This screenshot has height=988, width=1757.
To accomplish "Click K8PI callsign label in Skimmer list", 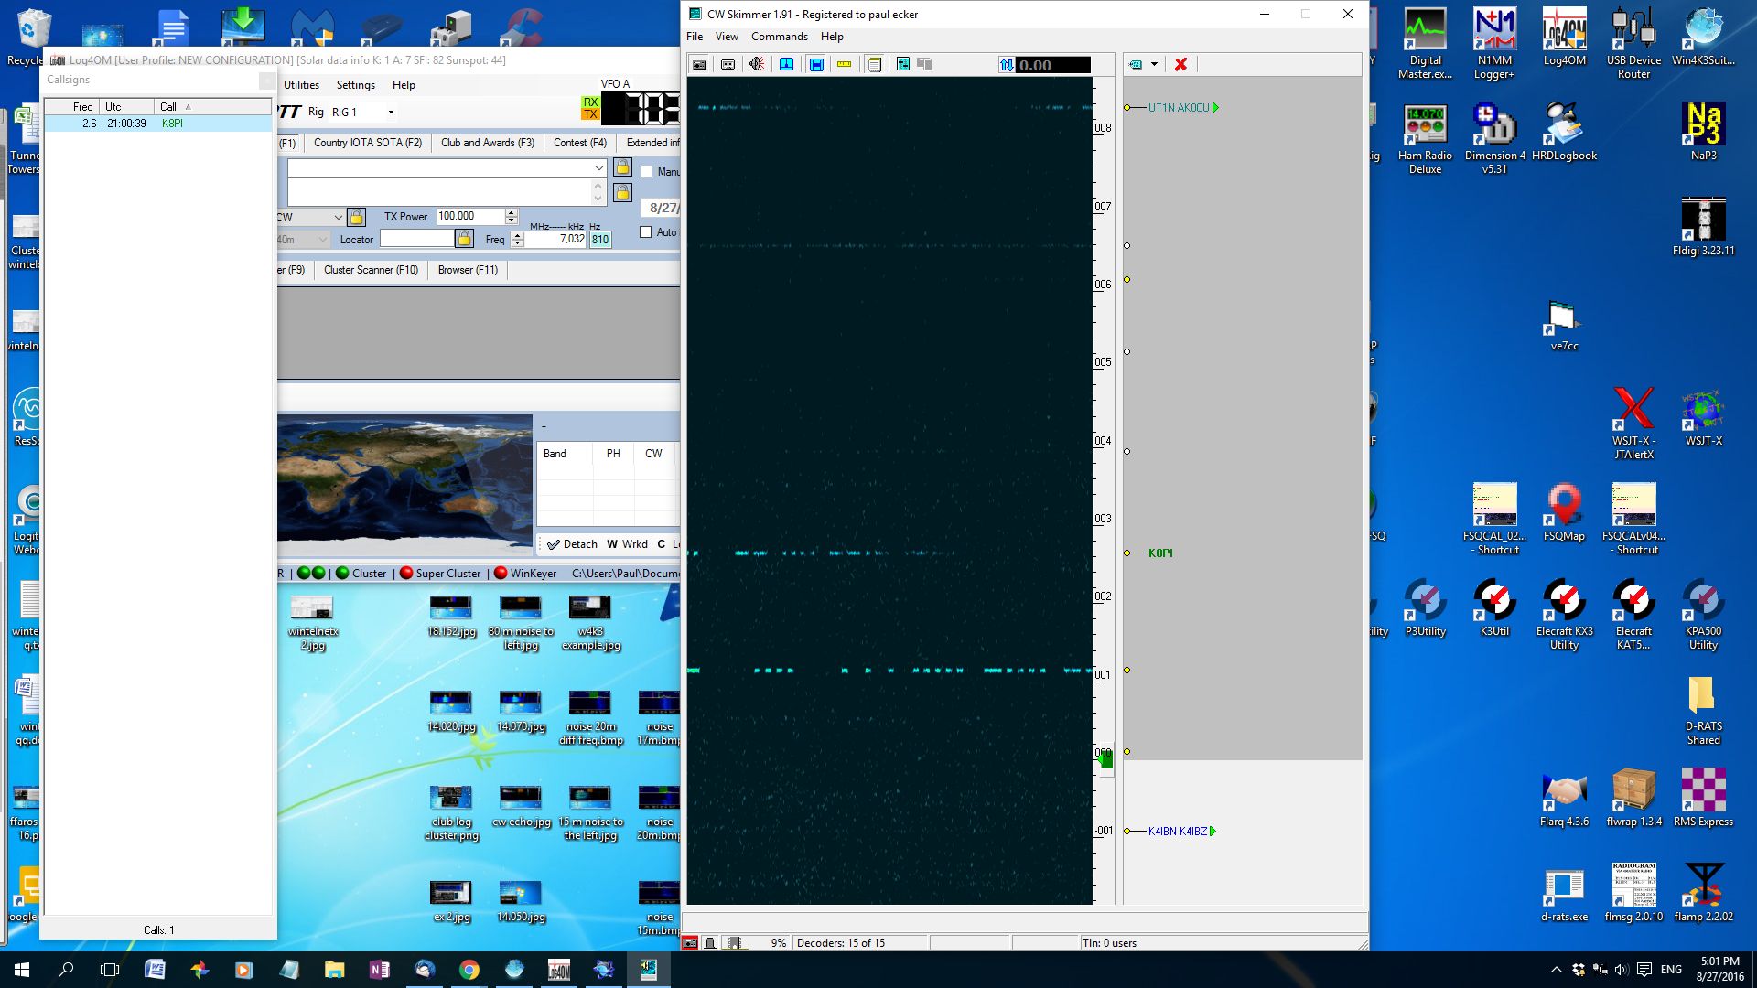I will pos(1160,553).
